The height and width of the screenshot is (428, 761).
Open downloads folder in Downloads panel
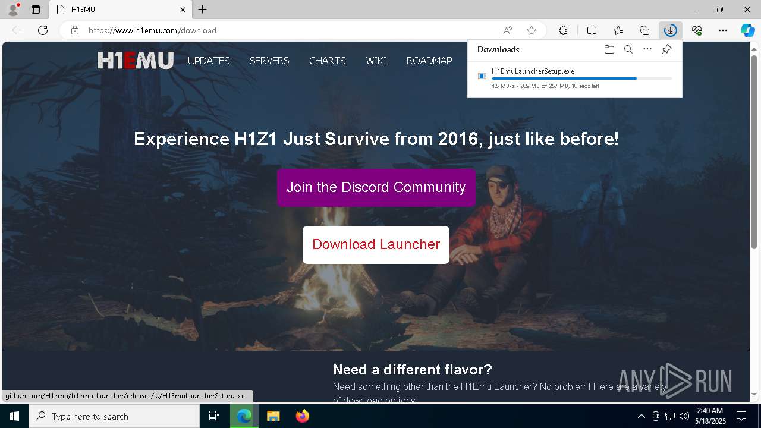[609, 49]
